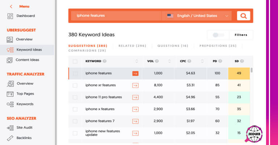Open arrow icon for iphone new features update

point(135,133)
